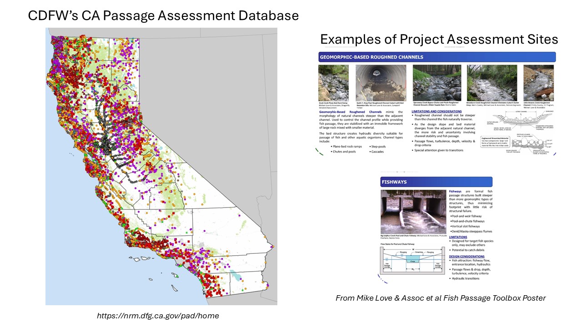Select title "CDFW's CA Passage Assessment Database"

163,15
